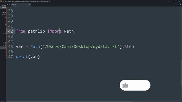The height and width of the screenshot is (102, 182).
Task: Click the equals sign on line 45
Action: (27, 47)
